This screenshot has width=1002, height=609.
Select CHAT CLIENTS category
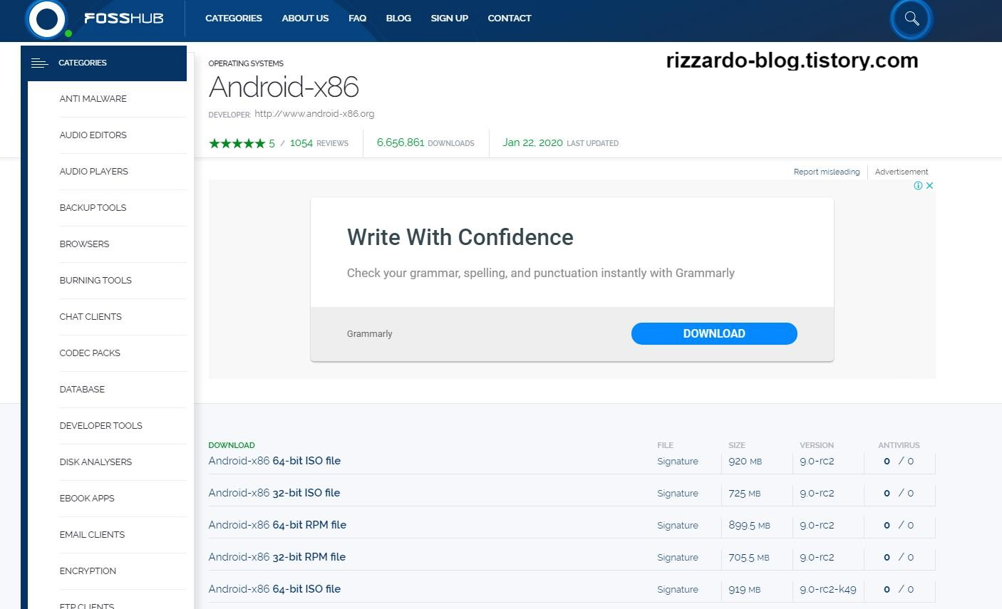pyautogui.click(x=91, y=317)
